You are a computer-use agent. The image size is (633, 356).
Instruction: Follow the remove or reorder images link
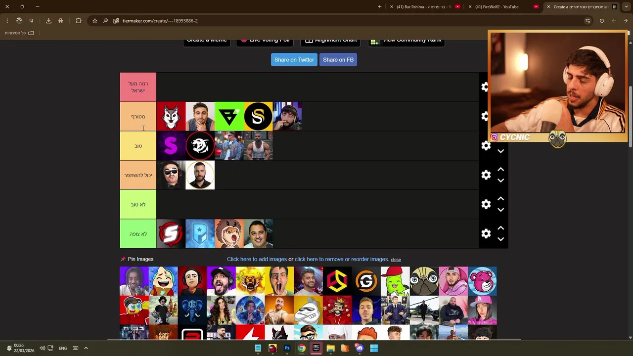(341, 259)
